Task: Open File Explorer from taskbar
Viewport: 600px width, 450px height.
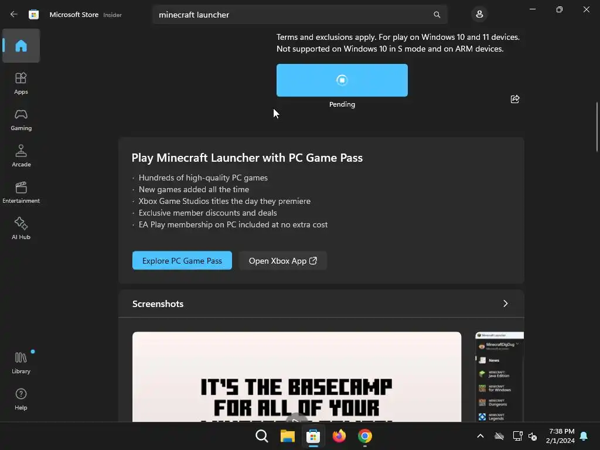Action: point(287,436)
